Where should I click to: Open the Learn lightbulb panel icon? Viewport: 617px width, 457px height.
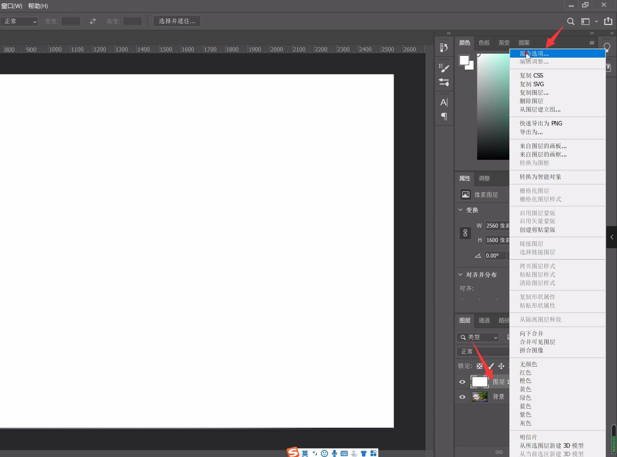(607, 47)
